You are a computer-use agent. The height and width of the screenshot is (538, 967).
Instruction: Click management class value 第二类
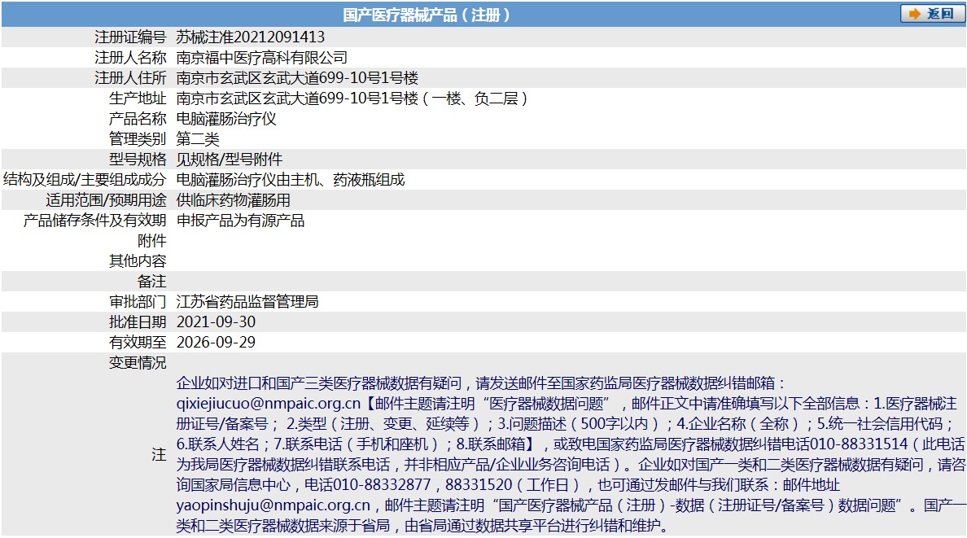point(198,139)
